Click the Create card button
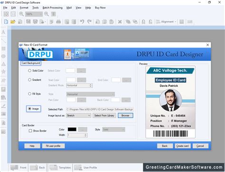Image resolution: width=225 pixels, height=172 pixels. click(x=183, y=146)
